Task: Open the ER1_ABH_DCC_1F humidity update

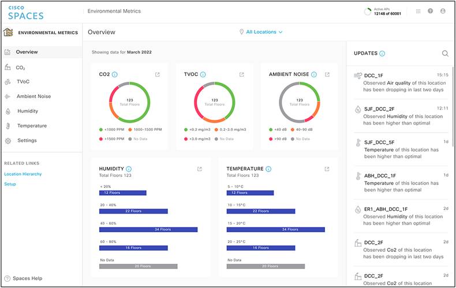Action: coord(401,216)
